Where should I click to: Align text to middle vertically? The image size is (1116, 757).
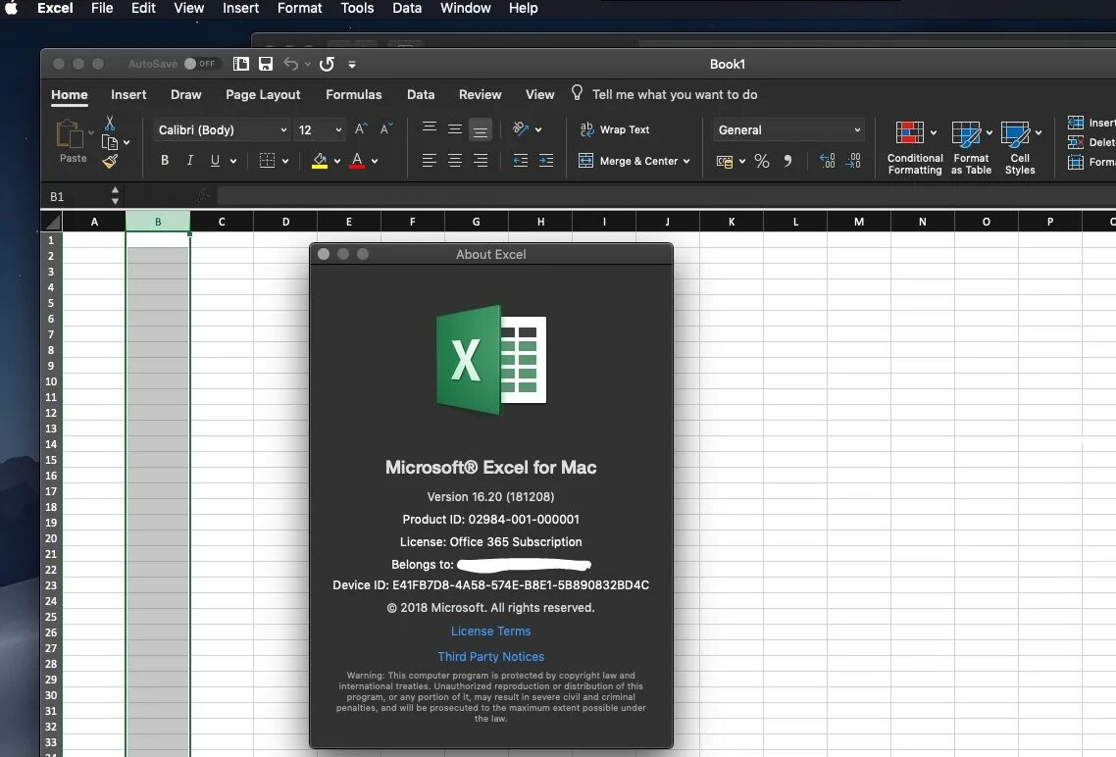coord(455,128)
